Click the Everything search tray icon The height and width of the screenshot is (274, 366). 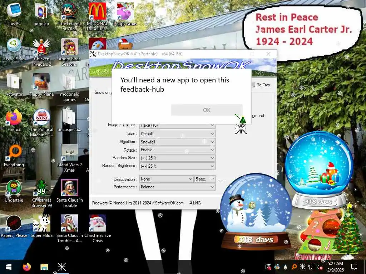pos(294,267)
